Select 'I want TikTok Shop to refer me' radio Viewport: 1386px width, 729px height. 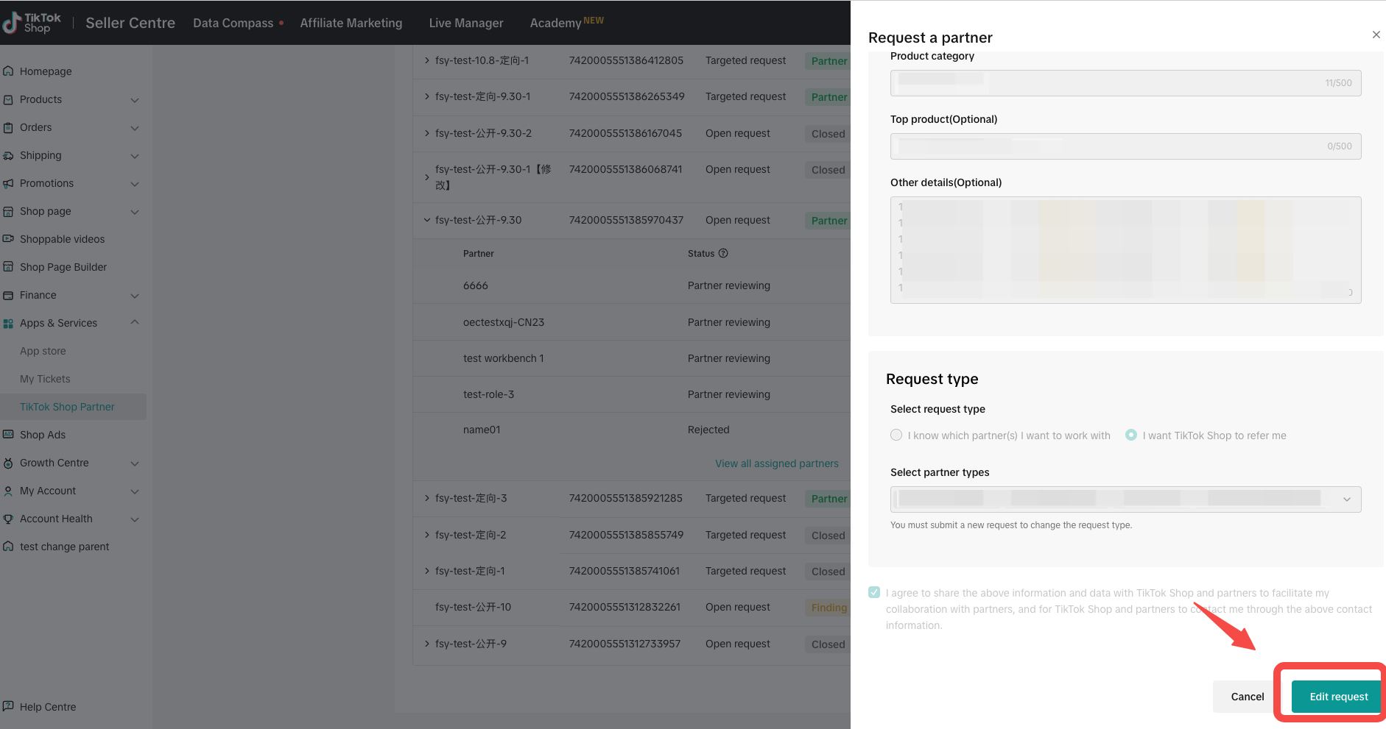point(1131,435)
